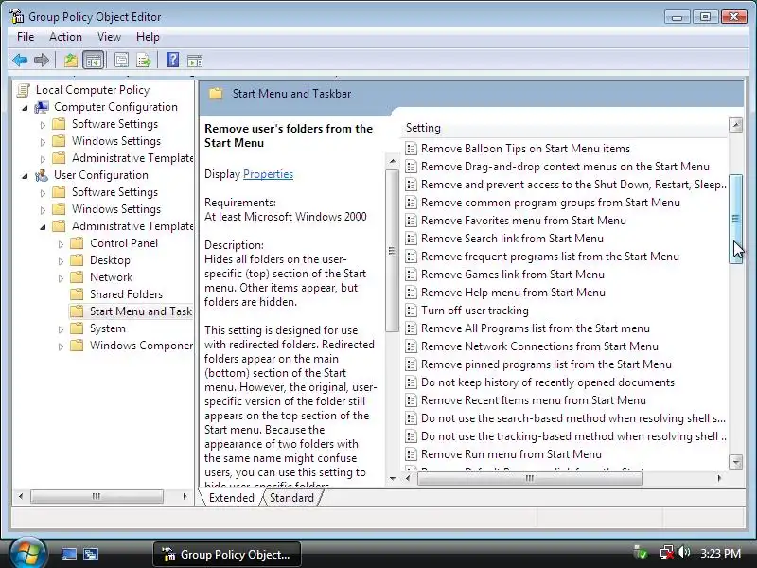Viewport: 757px width, 568px height.
Task: Click the Properties link
Action: pos(268,174)
